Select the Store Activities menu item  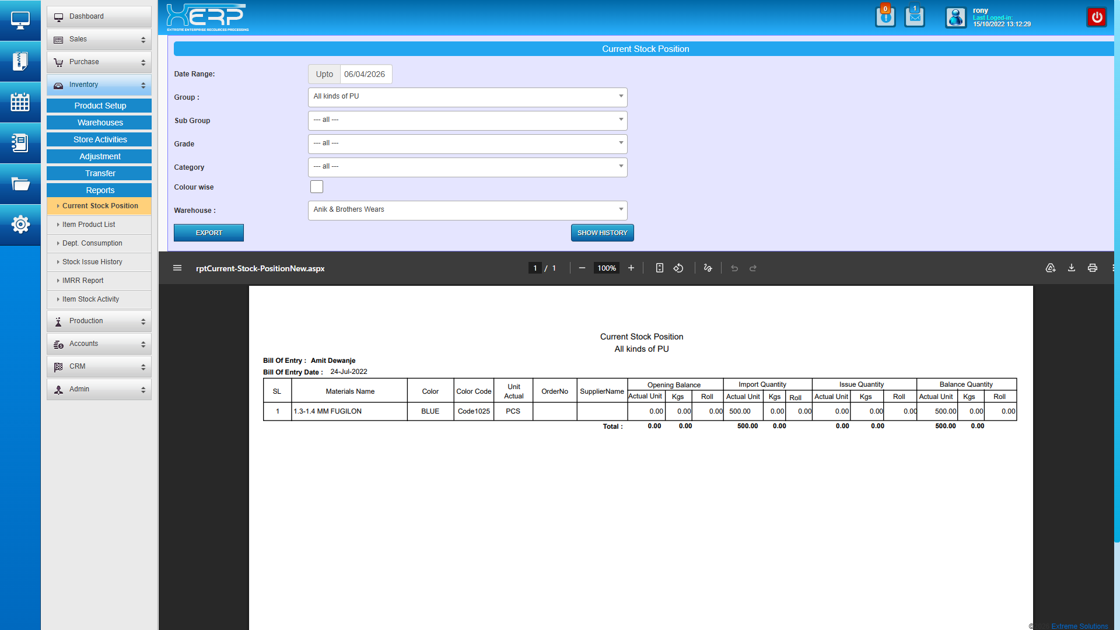(x=100, y=139)
